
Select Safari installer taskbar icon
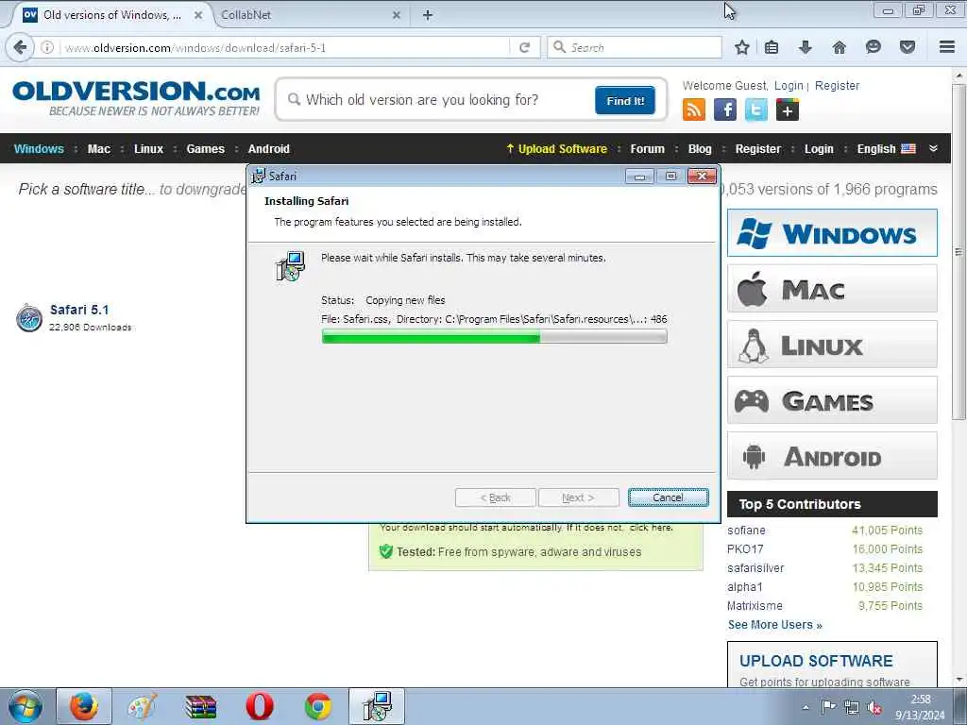[x=377, y=706]
